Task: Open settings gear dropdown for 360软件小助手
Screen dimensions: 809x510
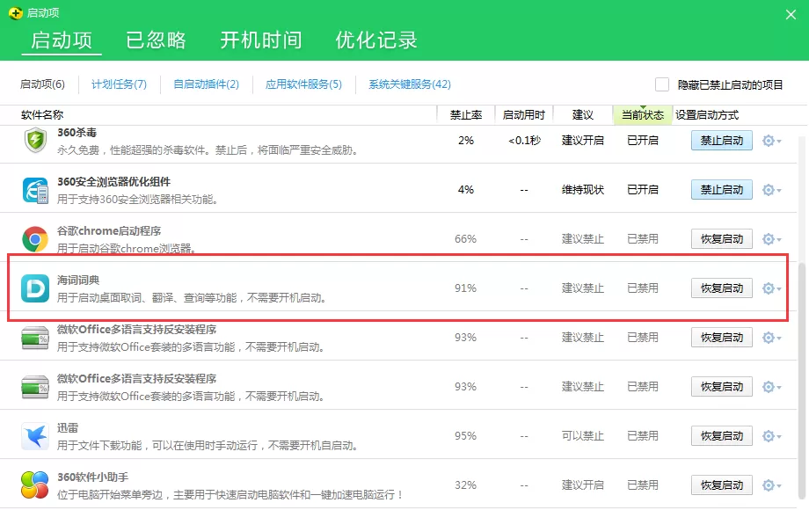Action: 771,485
